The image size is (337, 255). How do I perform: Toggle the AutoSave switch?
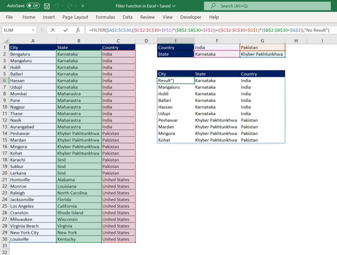pos(33,6)
